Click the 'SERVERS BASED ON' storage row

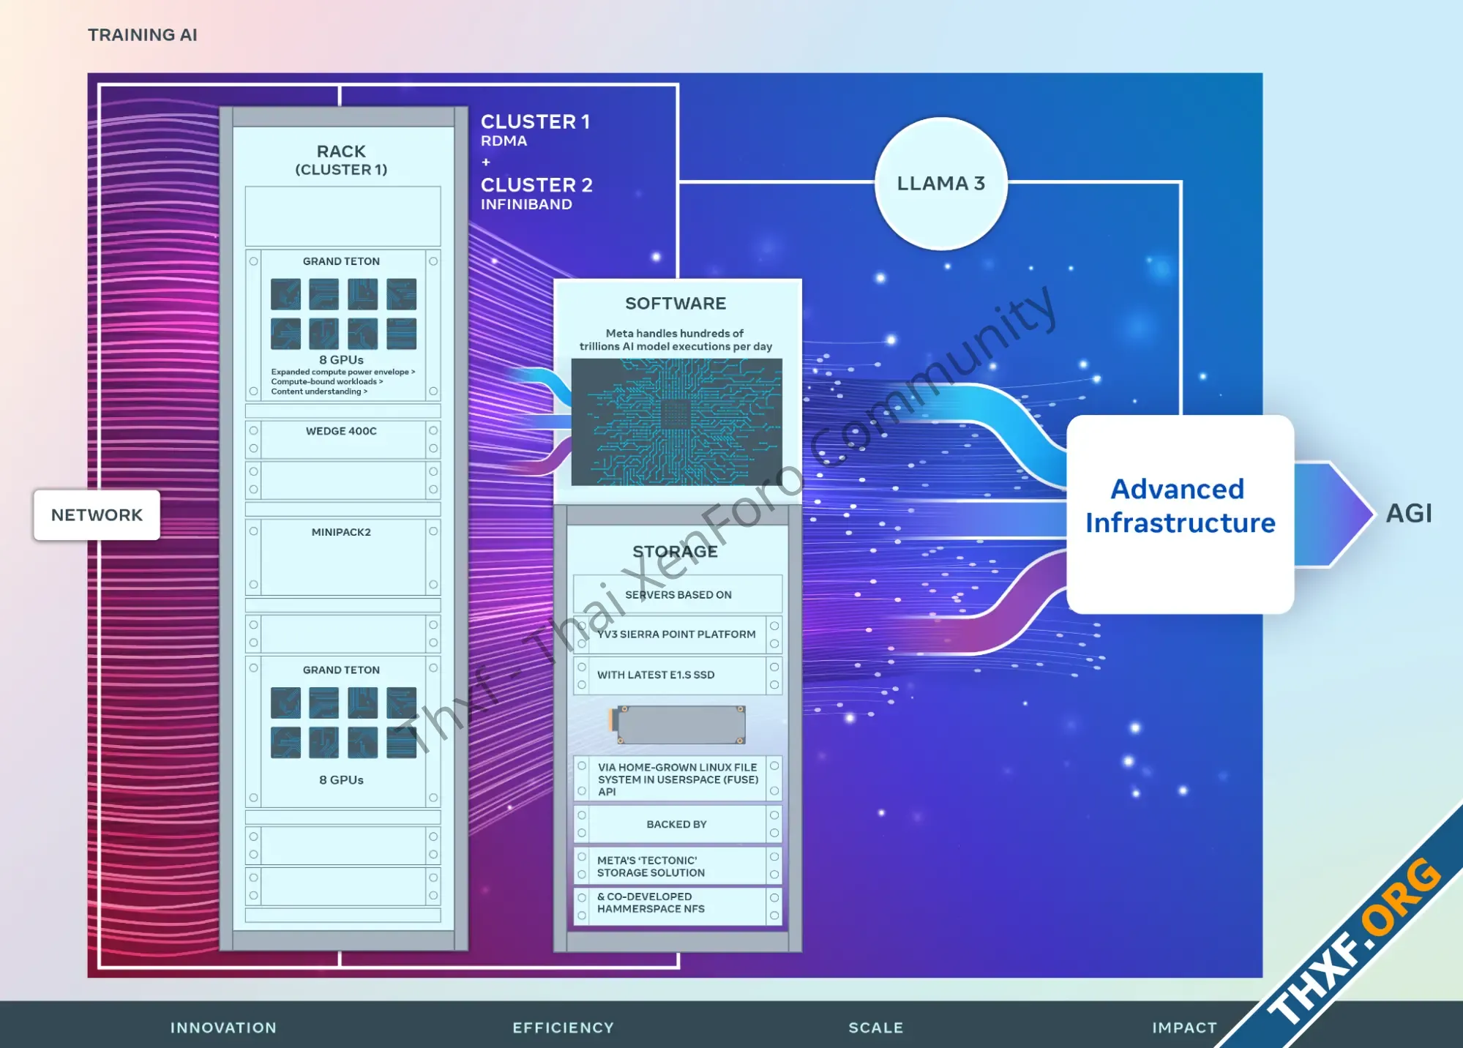tap(678, 594)
